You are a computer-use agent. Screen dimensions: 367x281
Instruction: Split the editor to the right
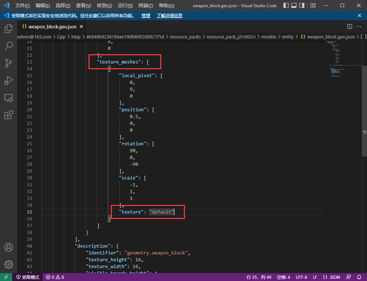click(x=349, y=27)
